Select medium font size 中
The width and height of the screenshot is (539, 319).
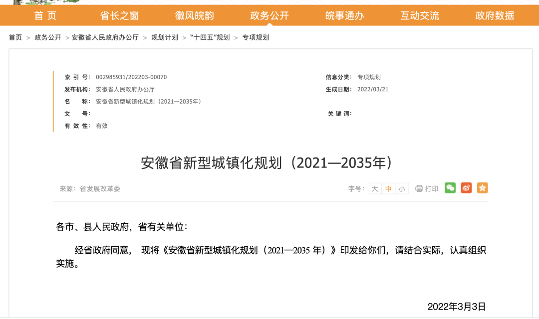coord(388,188)
